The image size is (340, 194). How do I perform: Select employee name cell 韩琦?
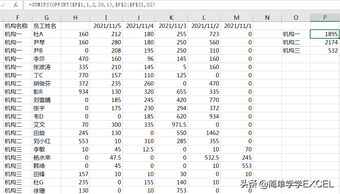[46, 166]
